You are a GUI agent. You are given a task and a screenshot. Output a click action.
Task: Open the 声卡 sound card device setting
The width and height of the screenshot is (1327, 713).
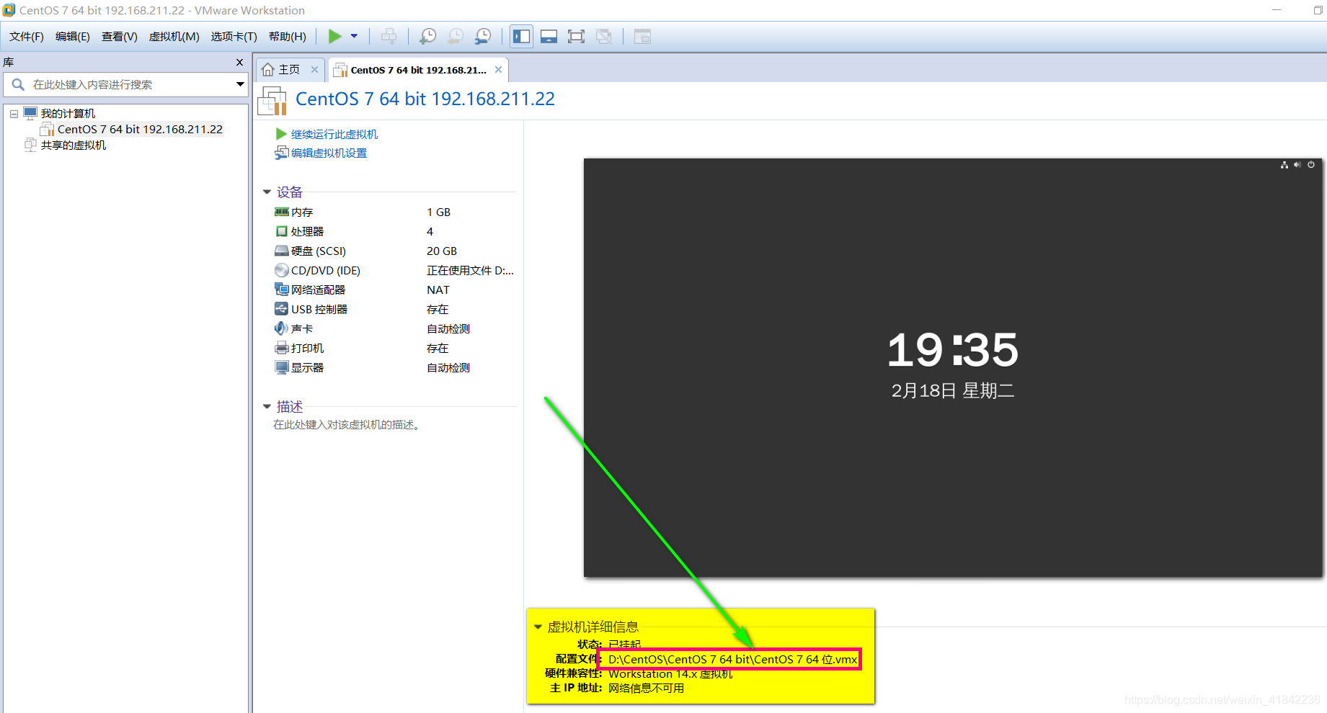click(302, 328)
